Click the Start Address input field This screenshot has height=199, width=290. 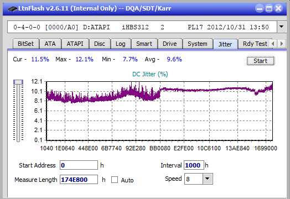(x=79, y=165)
